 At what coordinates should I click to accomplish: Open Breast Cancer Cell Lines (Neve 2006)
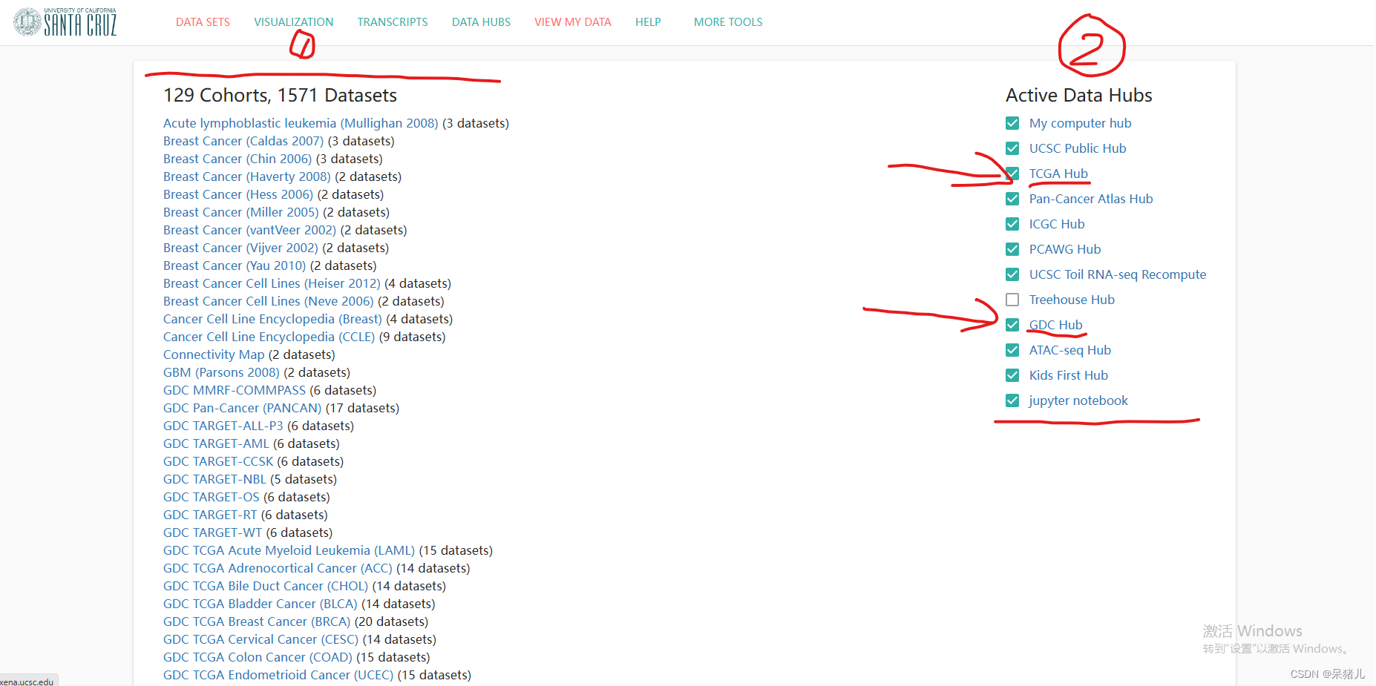[269, 301]
